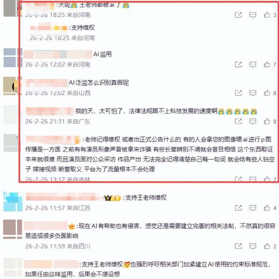Share the "AI泛滥怎么识别真假呢" comment

coord(238,93)
